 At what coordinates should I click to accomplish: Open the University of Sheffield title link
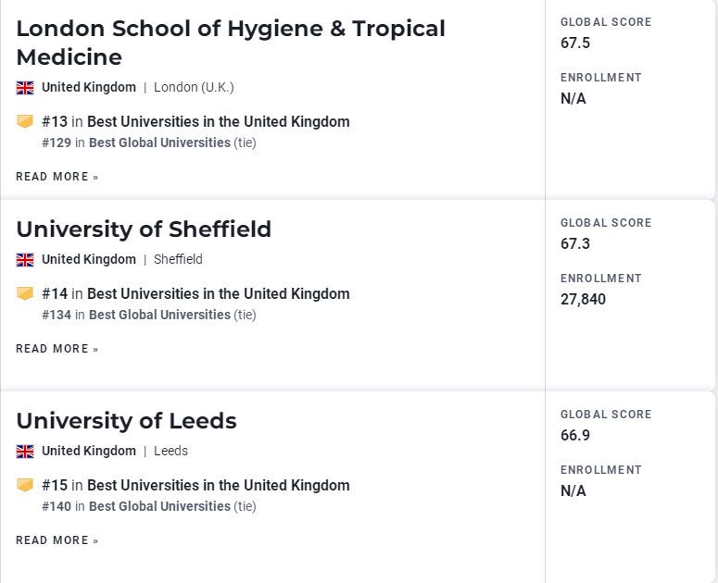144,229
